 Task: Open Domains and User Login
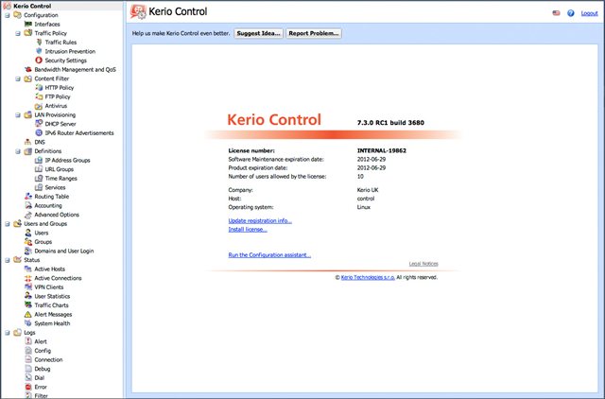64,251
